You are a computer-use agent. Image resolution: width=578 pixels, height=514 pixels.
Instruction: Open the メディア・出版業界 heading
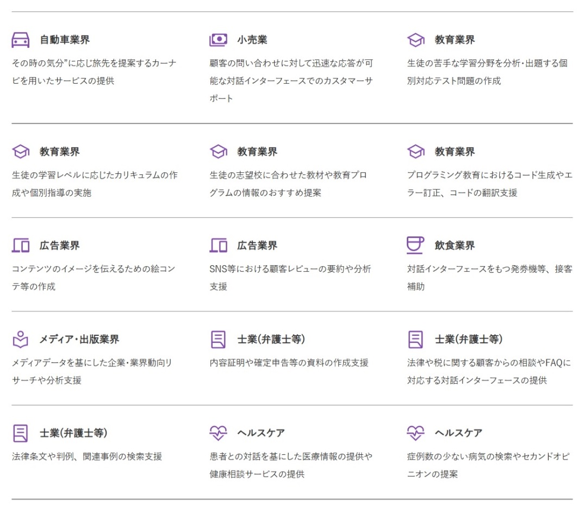(79, 340)
